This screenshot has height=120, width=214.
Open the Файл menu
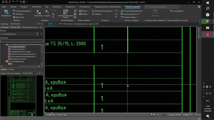[x=4, y=7]
